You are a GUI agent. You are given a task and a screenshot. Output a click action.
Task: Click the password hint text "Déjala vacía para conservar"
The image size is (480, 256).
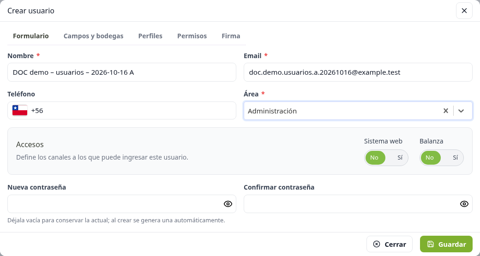pyautogui.click(x=48, y=220)
